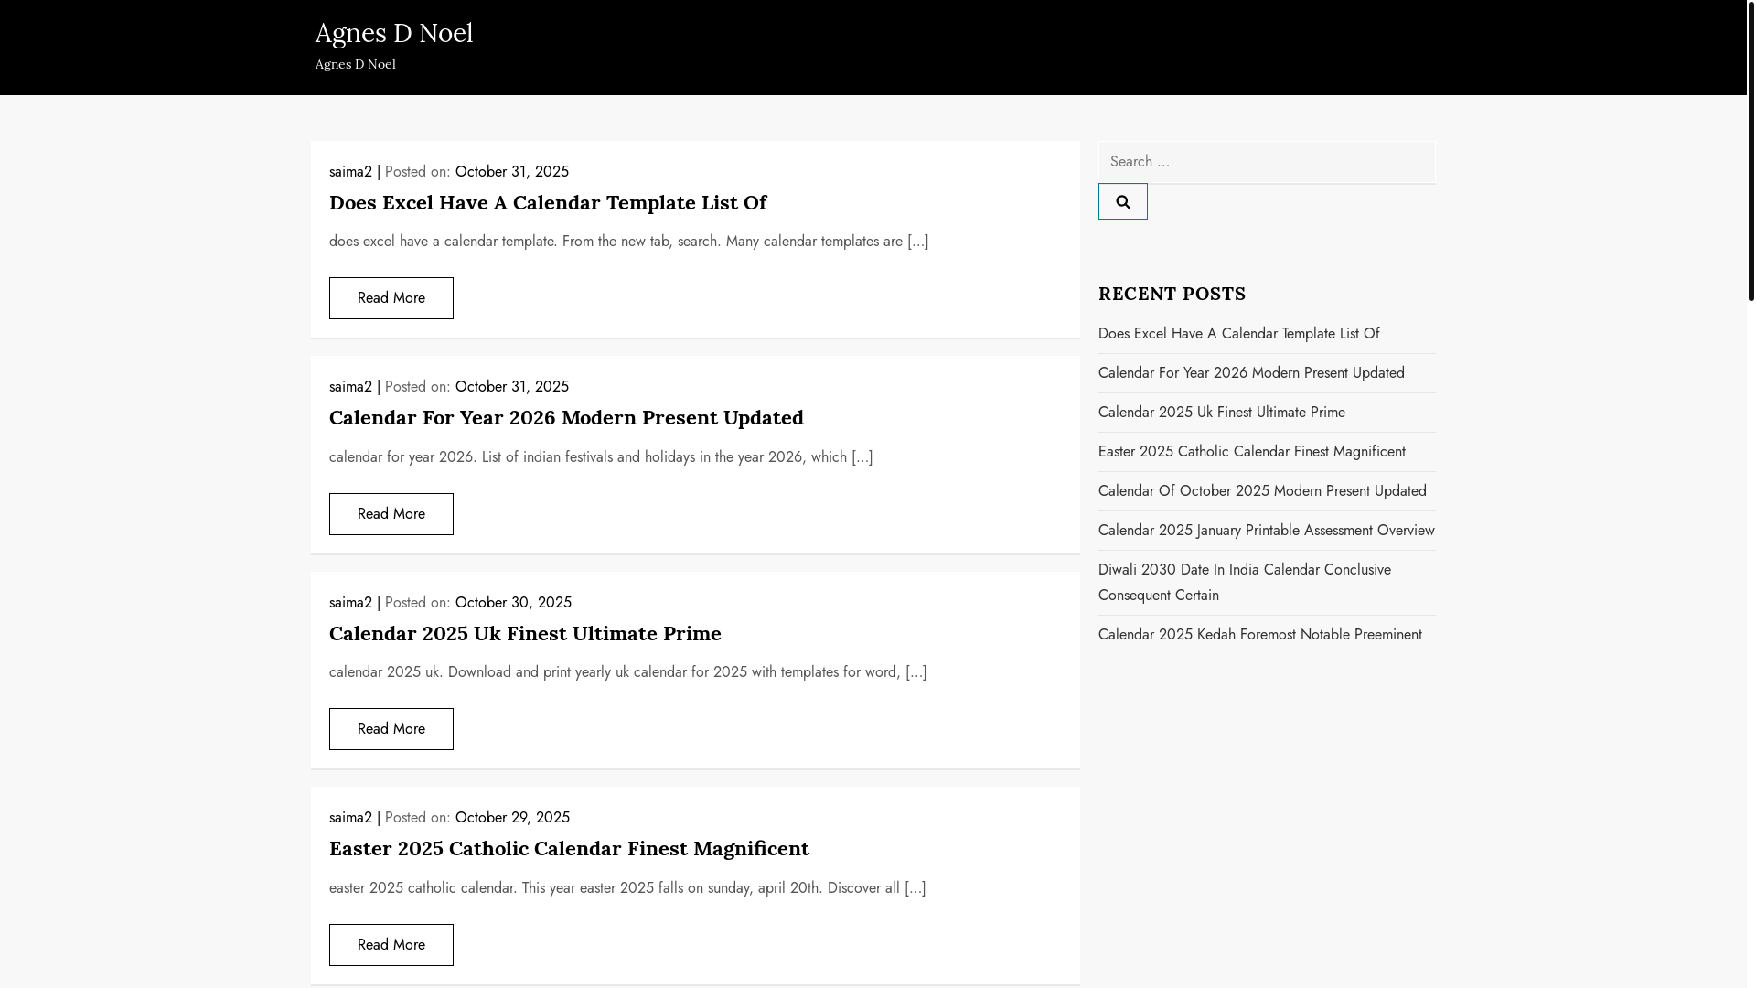Recent post: Diwali 2030 Date In India Calendar

coord(1244,583)
